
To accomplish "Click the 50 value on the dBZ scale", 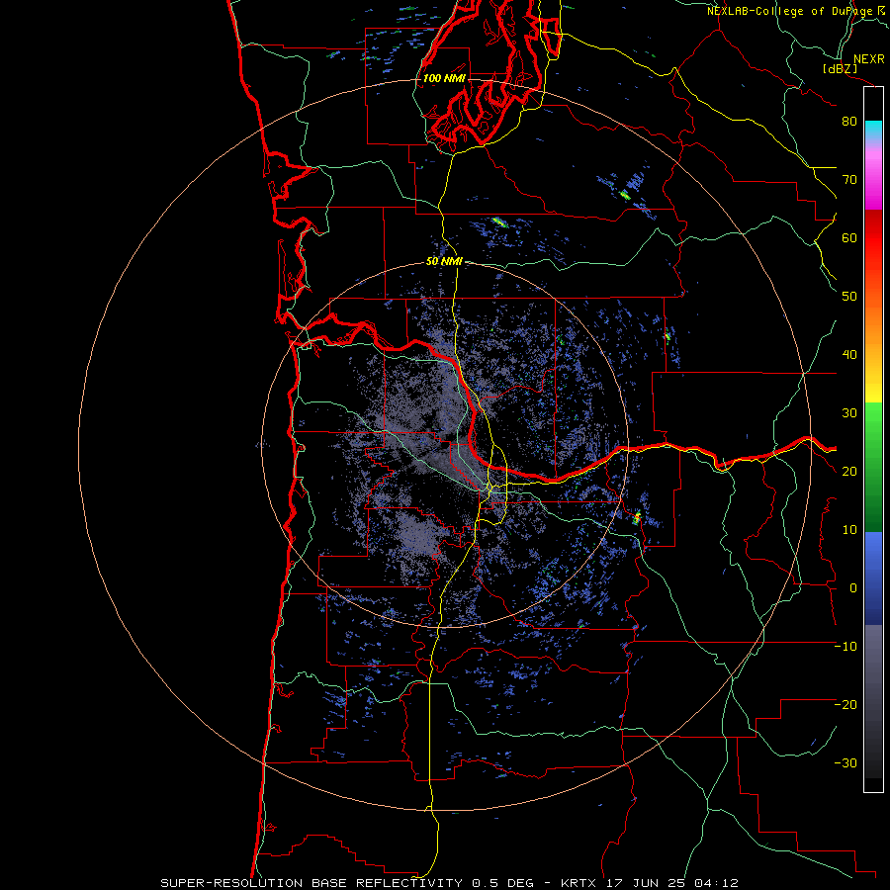I will 849,297.
